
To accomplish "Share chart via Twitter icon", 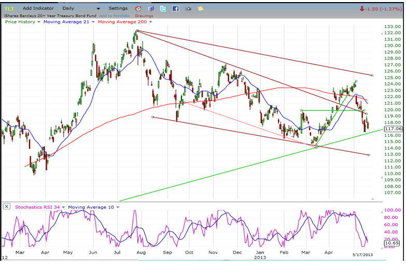I will pyautogui.click(x=163, y=9).
